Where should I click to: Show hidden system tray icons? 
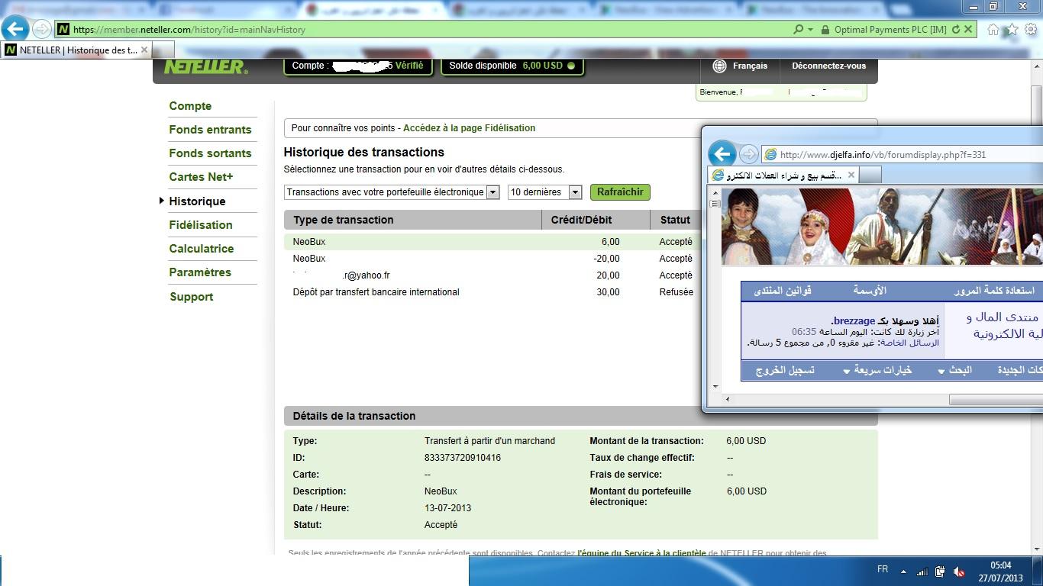point(903,572)
